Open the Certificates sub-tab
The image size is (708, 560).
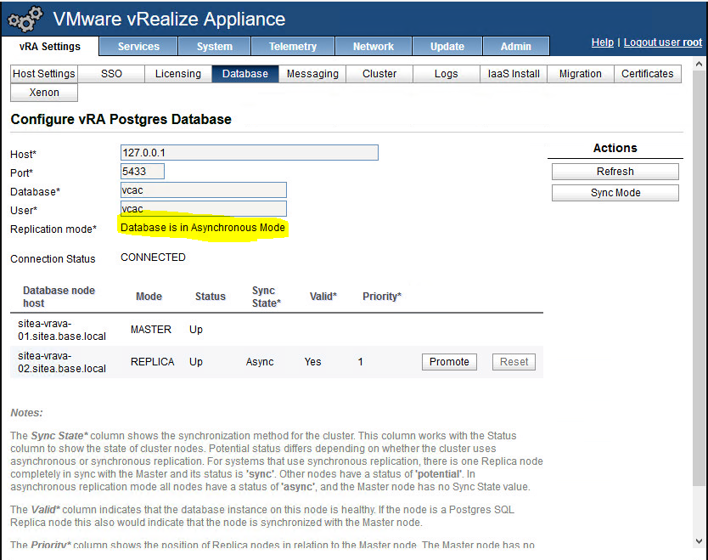(647, 74)
